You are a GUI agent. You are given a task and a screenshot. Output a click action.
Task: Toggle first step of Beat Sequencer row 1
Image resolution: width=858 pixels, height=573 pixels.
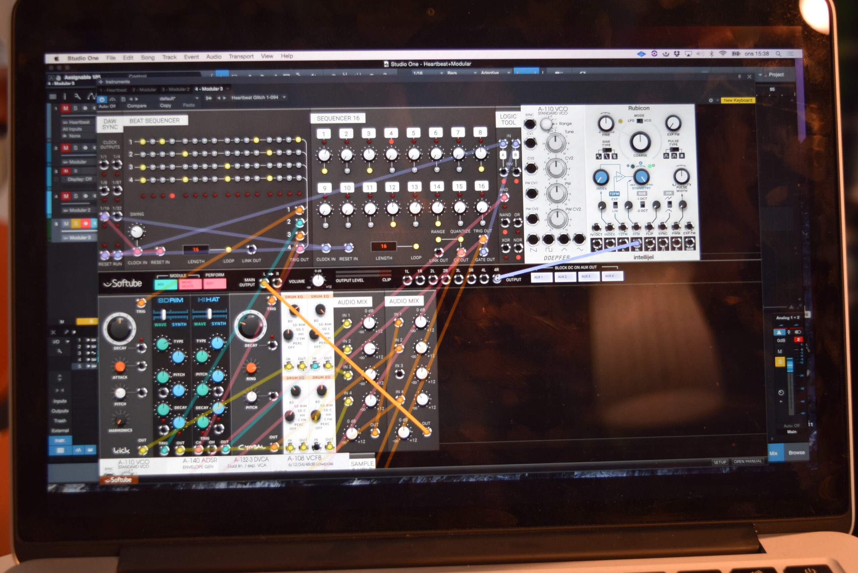(x=143, y=142)
